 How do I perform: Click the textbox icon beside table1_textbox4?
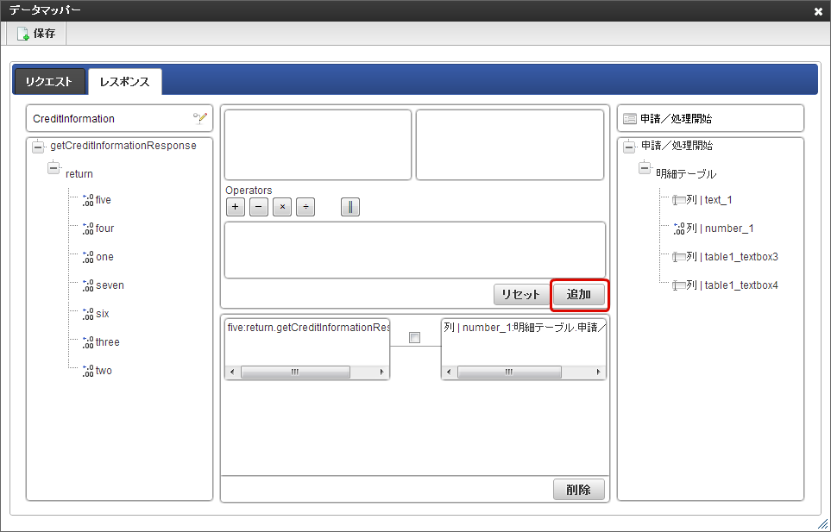pos(679,286)
